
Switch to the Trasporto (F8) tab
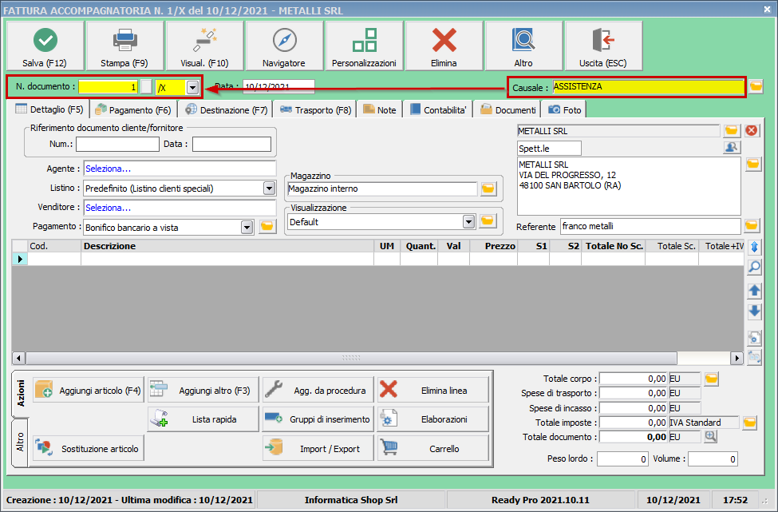point(315,109)
